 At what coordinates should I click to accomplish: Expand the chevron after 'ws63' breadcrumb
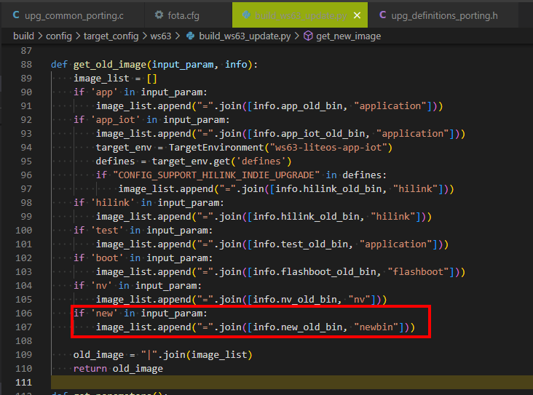pyautogui.click(x=178, y=36)
